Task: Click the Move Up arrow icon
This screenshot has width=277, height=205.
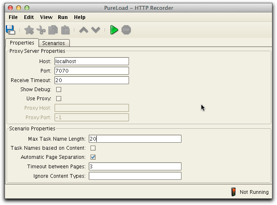Action: 84,30
